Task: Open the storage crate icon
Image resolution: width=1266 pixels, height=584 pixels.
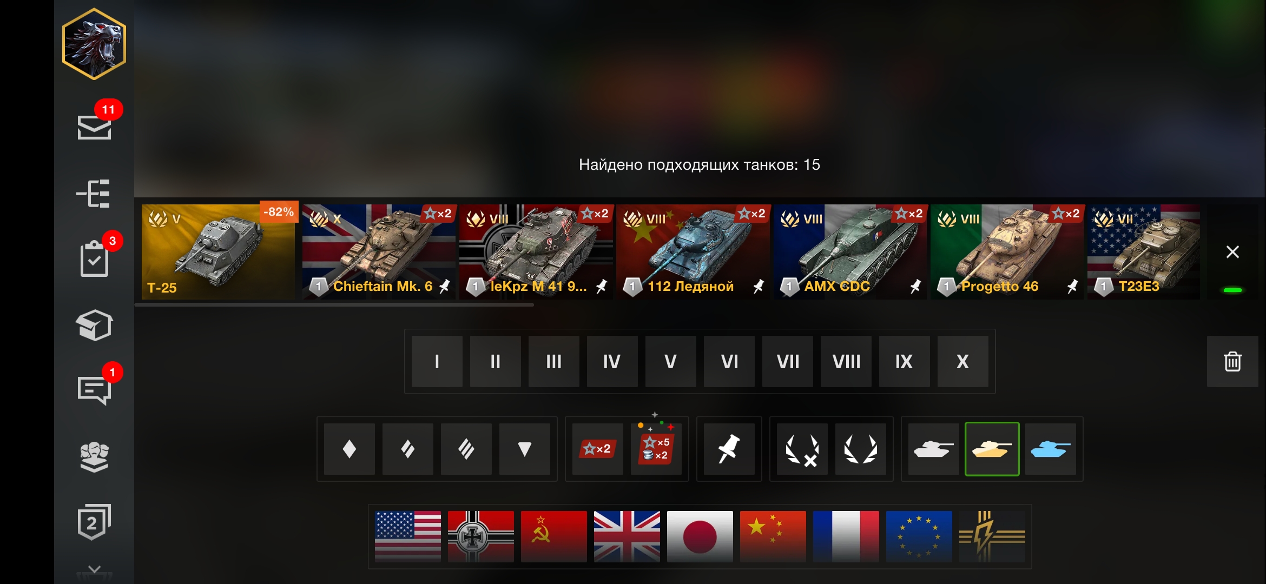Action: 94,325
